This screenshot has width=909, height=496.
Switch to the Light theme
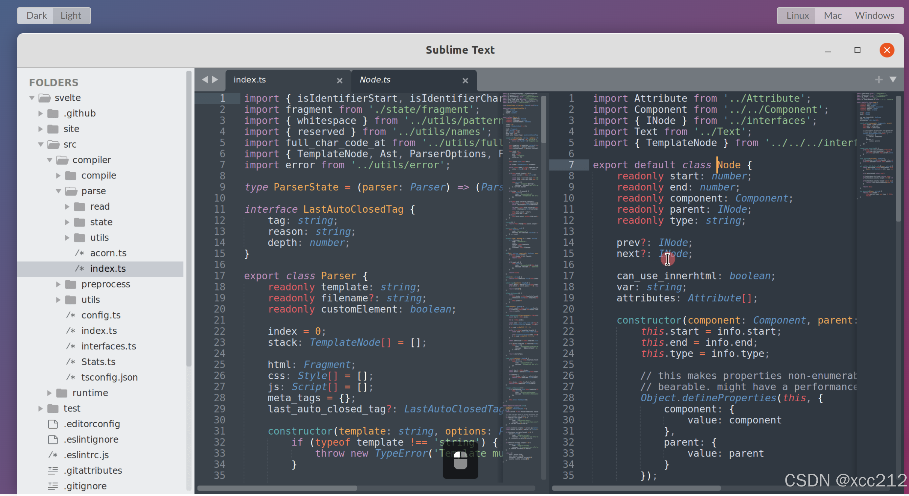click(71, 15)
